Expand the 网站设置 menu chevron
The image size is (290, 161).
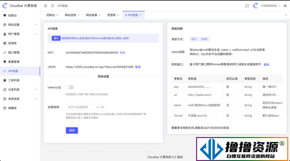tap(36, 25)
